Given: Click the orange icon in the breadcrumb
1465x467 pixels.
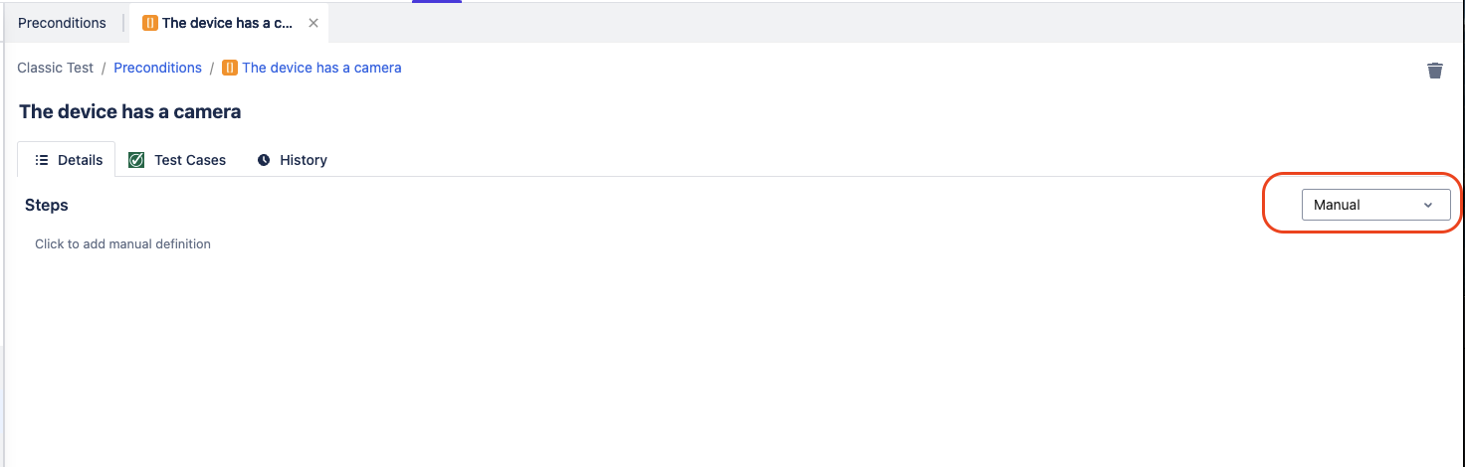Looking at the screenshot, I should click(230, 68).
